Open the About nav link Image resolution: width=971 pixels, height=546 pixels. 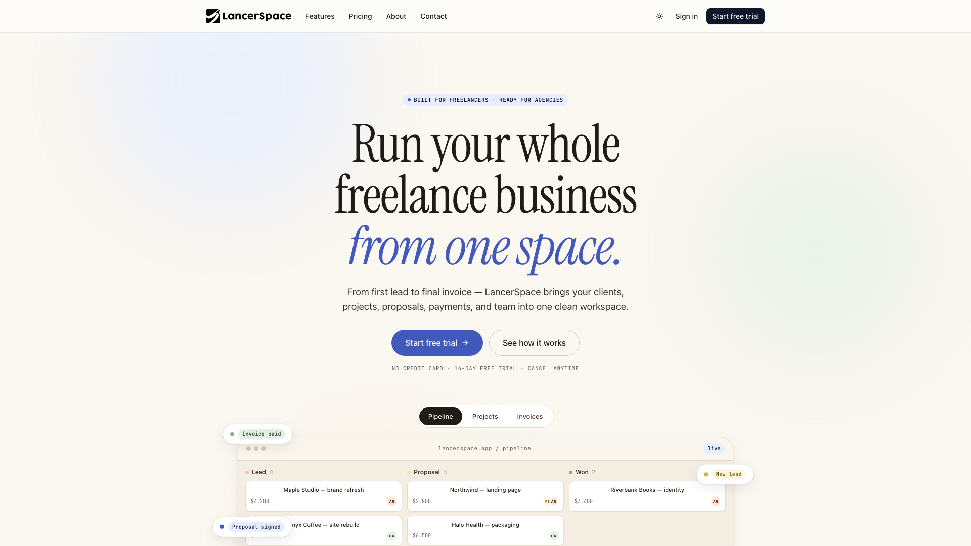point(396,16)
